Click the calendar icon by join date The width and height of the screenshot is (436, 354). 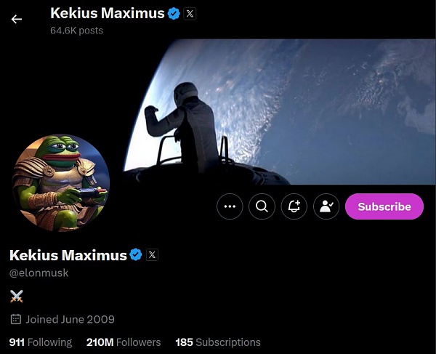pos(16,319)
